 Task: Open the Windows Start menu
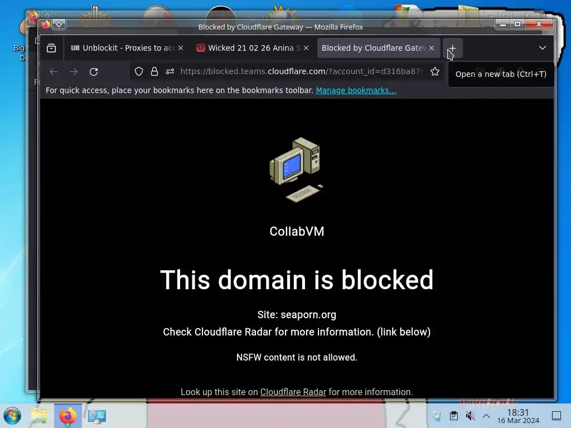[12, 416]
